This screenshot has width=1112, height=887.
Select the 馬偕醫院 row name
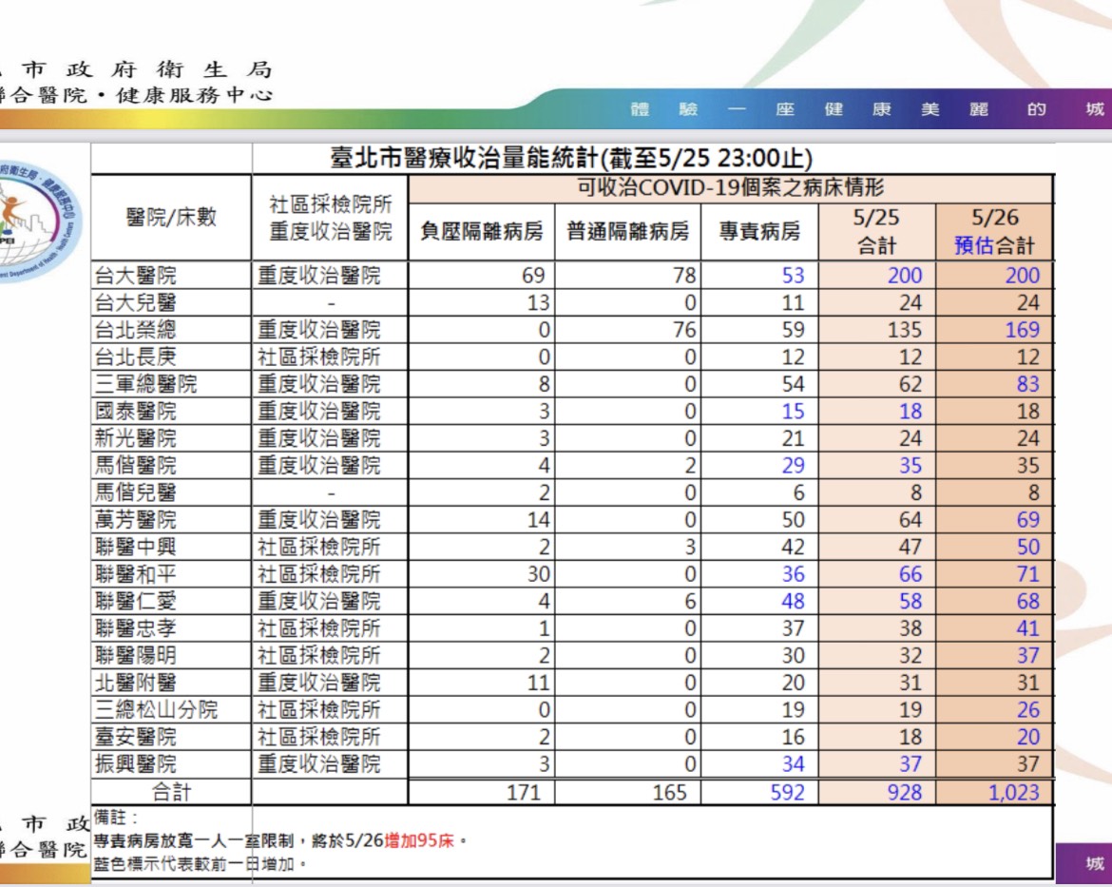pyautogui.click(x=136, y=466)
